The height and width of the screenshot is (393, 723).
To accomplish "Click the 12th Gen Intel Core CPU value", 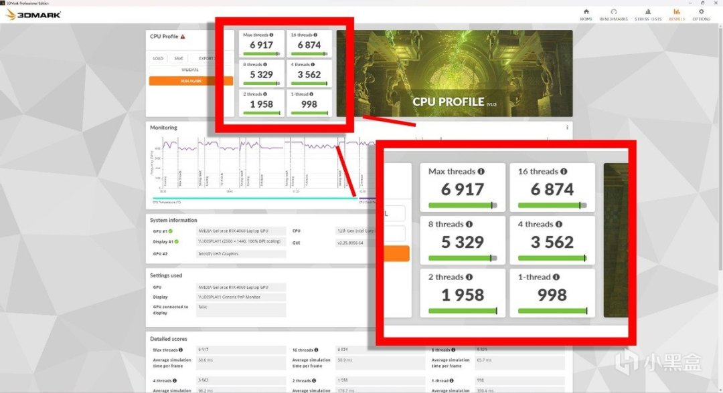I will [355, 231].
